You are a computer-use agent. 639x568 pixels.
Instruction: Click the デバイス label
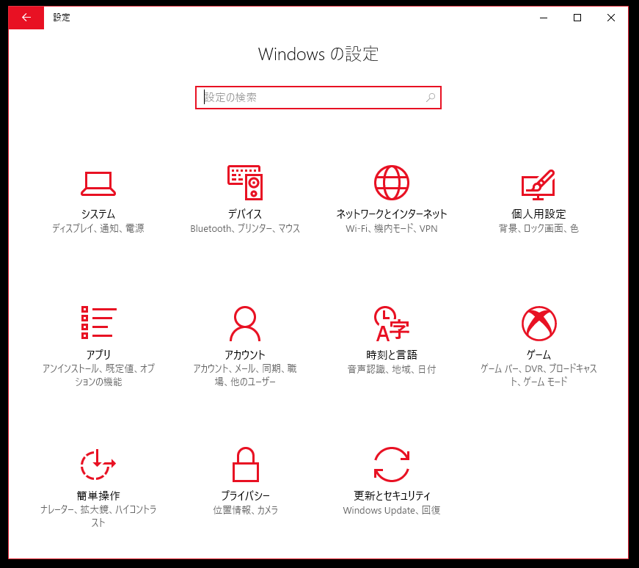click(x=245, y=214)
